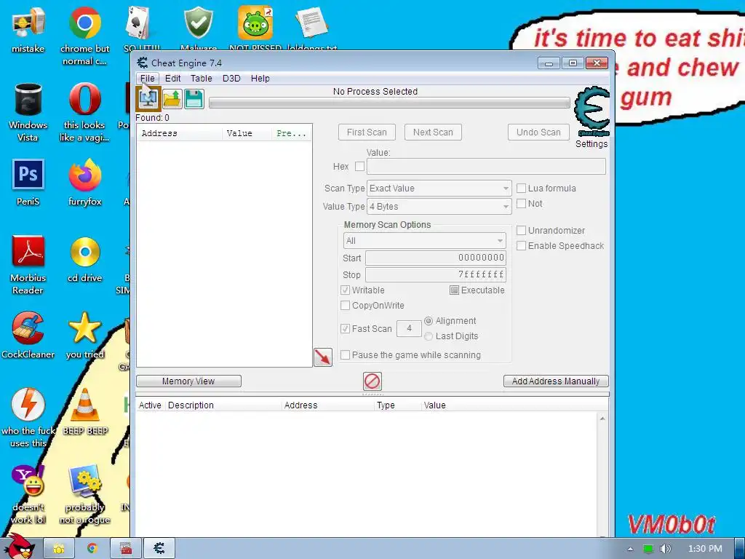Open the 'cd drive' disc icon

(84, 259)
